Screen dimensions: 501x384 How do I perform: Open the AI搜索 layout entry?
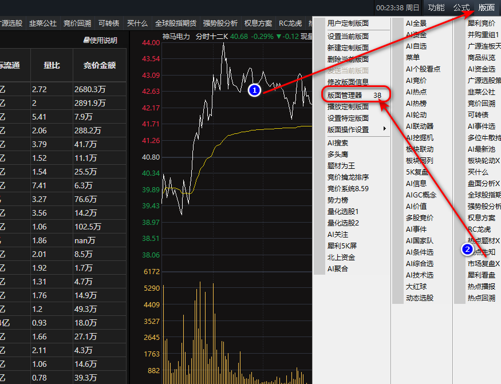pos(338,143)
